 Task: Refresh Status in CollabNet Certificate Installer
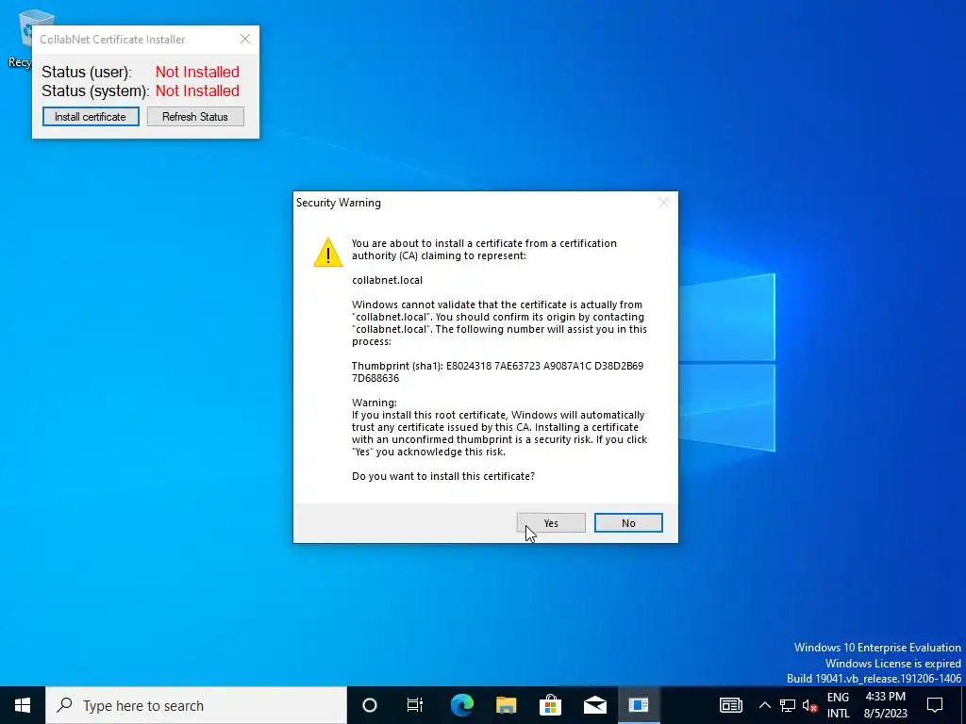(195, 116)
